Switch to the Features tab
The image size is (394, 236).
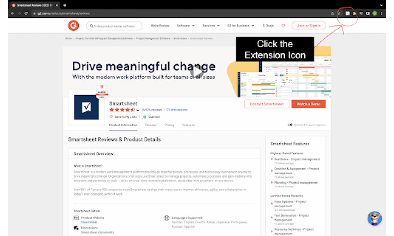coord(188,125)
